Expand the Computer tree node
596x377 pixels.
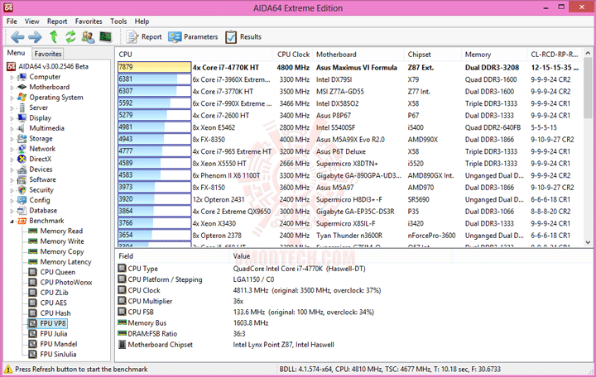12,77
